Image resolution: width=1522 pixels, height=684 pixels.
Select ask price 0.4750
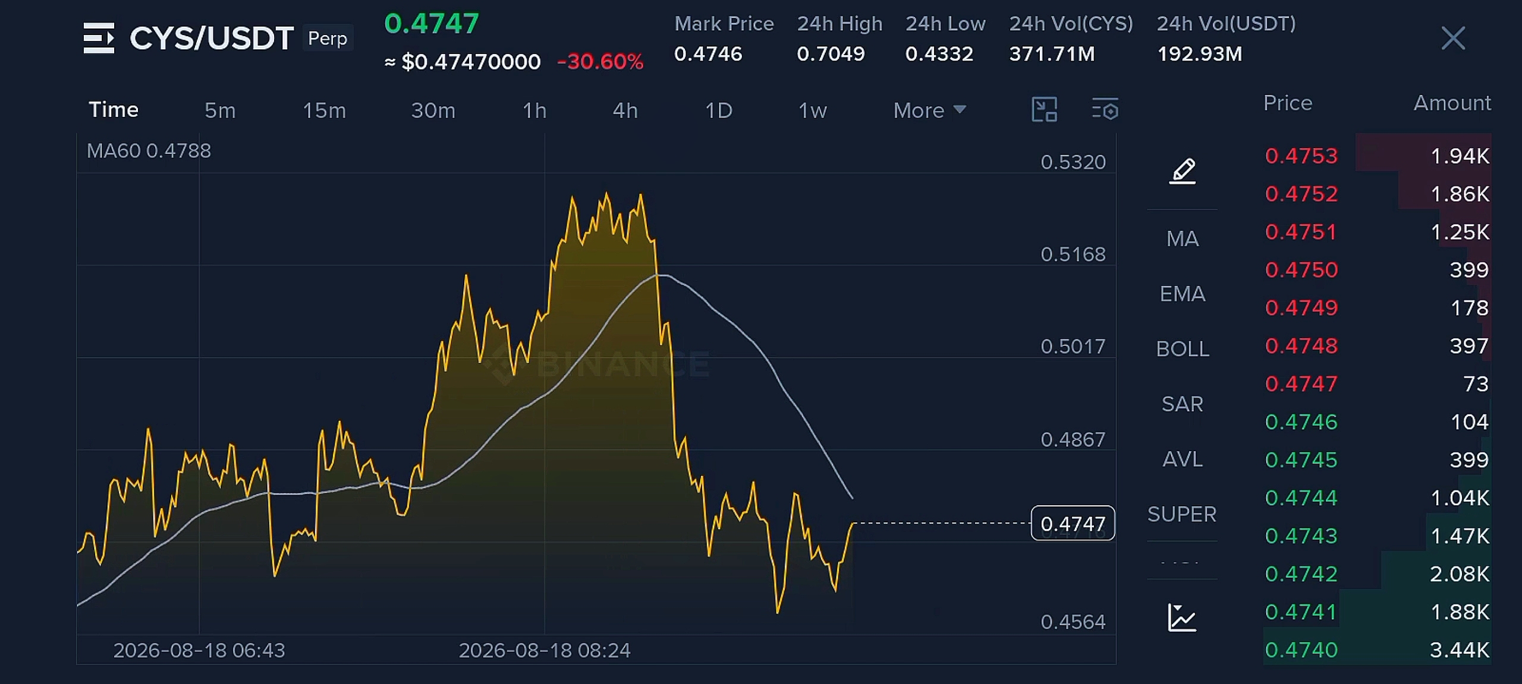point(1301,270)
